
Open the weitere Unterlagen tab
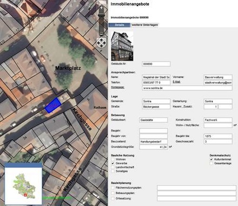(144, 25)
